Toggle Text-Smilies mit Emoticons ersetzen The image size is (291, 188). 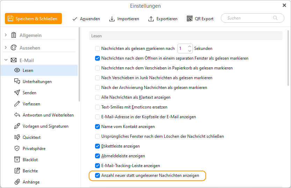click(x=97, y=107)
